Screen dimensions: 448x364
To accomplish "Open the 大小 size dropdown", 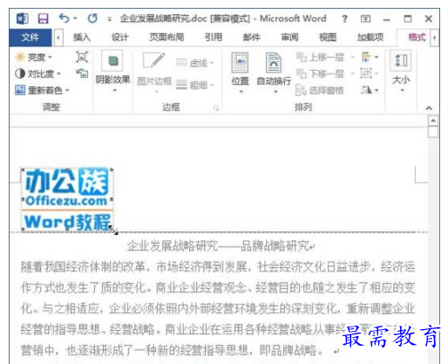I will (401, 72).
